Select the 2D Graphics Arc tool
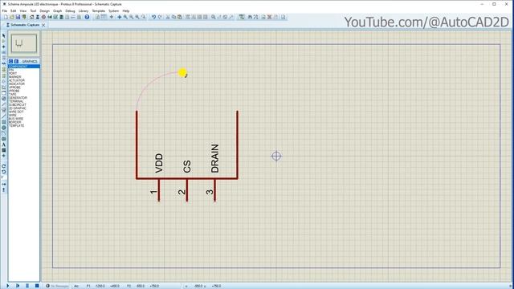The image size is (514, 289). pyautogui.click(x=3, y=132)
